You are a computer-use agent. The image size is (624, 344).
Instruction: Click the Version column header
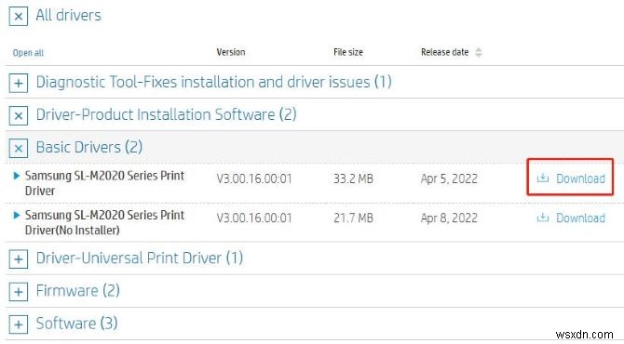[231, 52]
